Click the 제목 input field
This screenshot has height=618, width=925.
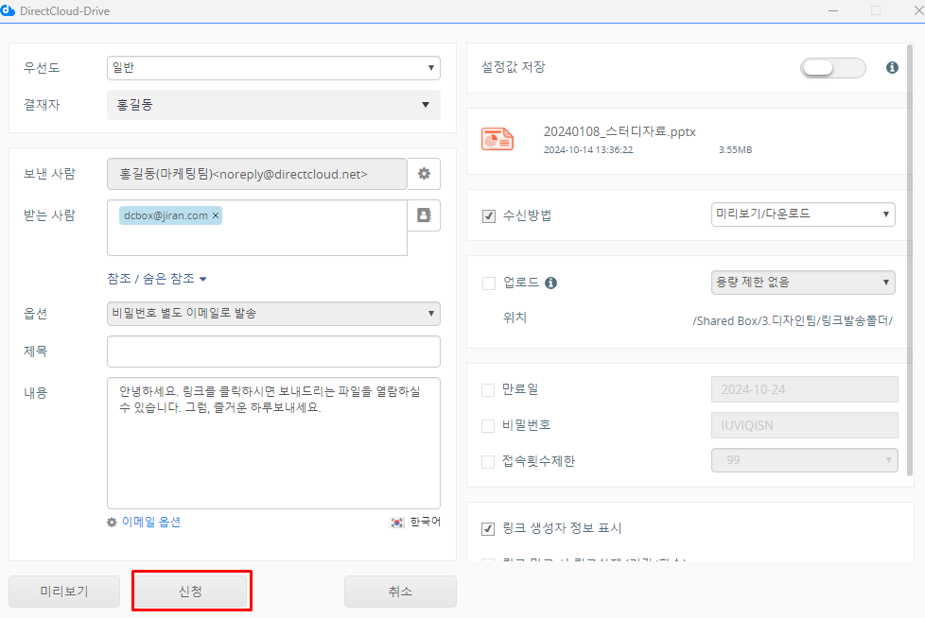(x=273, y=352)
